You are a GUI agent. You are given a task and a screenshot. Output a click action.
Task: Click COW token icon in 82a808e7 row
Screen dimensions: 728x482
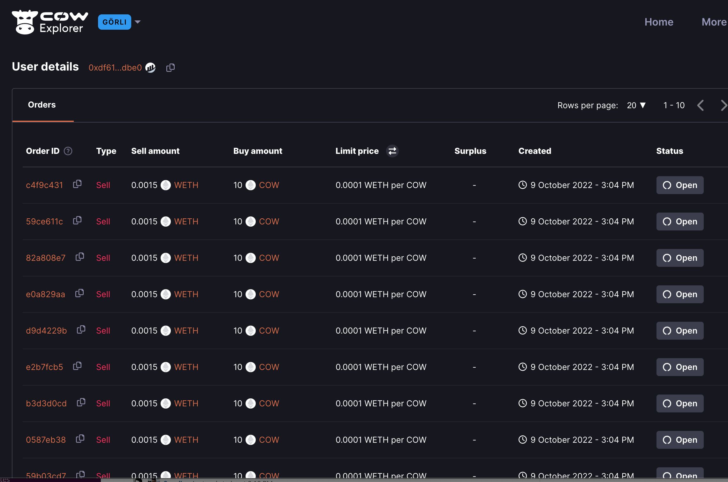click(251, 258)
